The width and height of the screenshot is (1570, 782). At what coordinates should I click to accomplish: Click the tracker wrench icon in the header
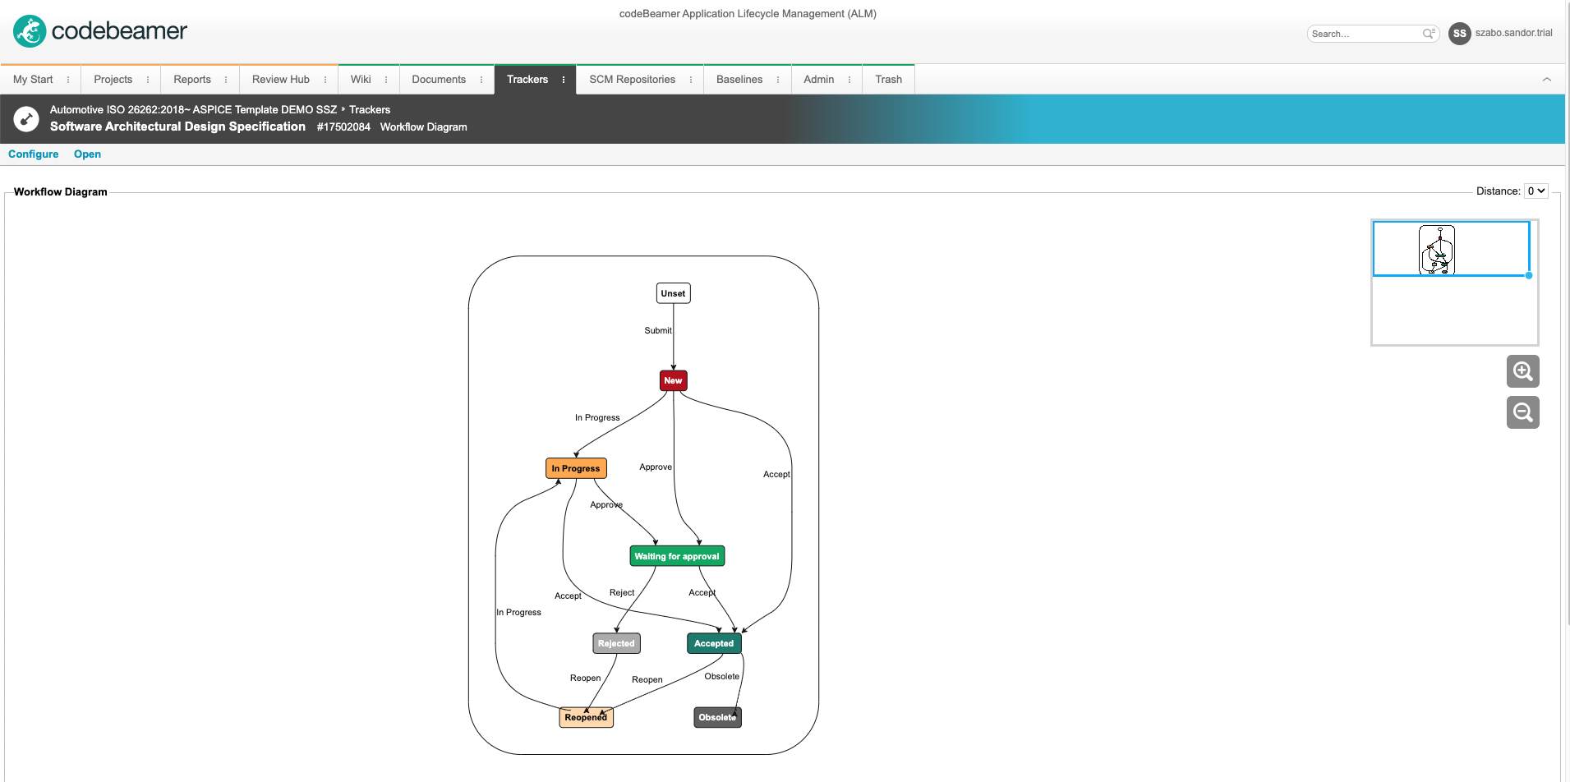point(26,119)
